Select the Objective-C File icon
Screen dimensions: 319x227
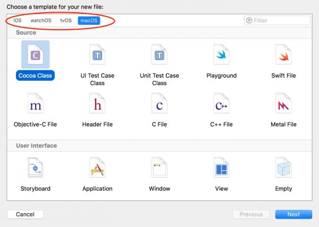pos(36,103)
